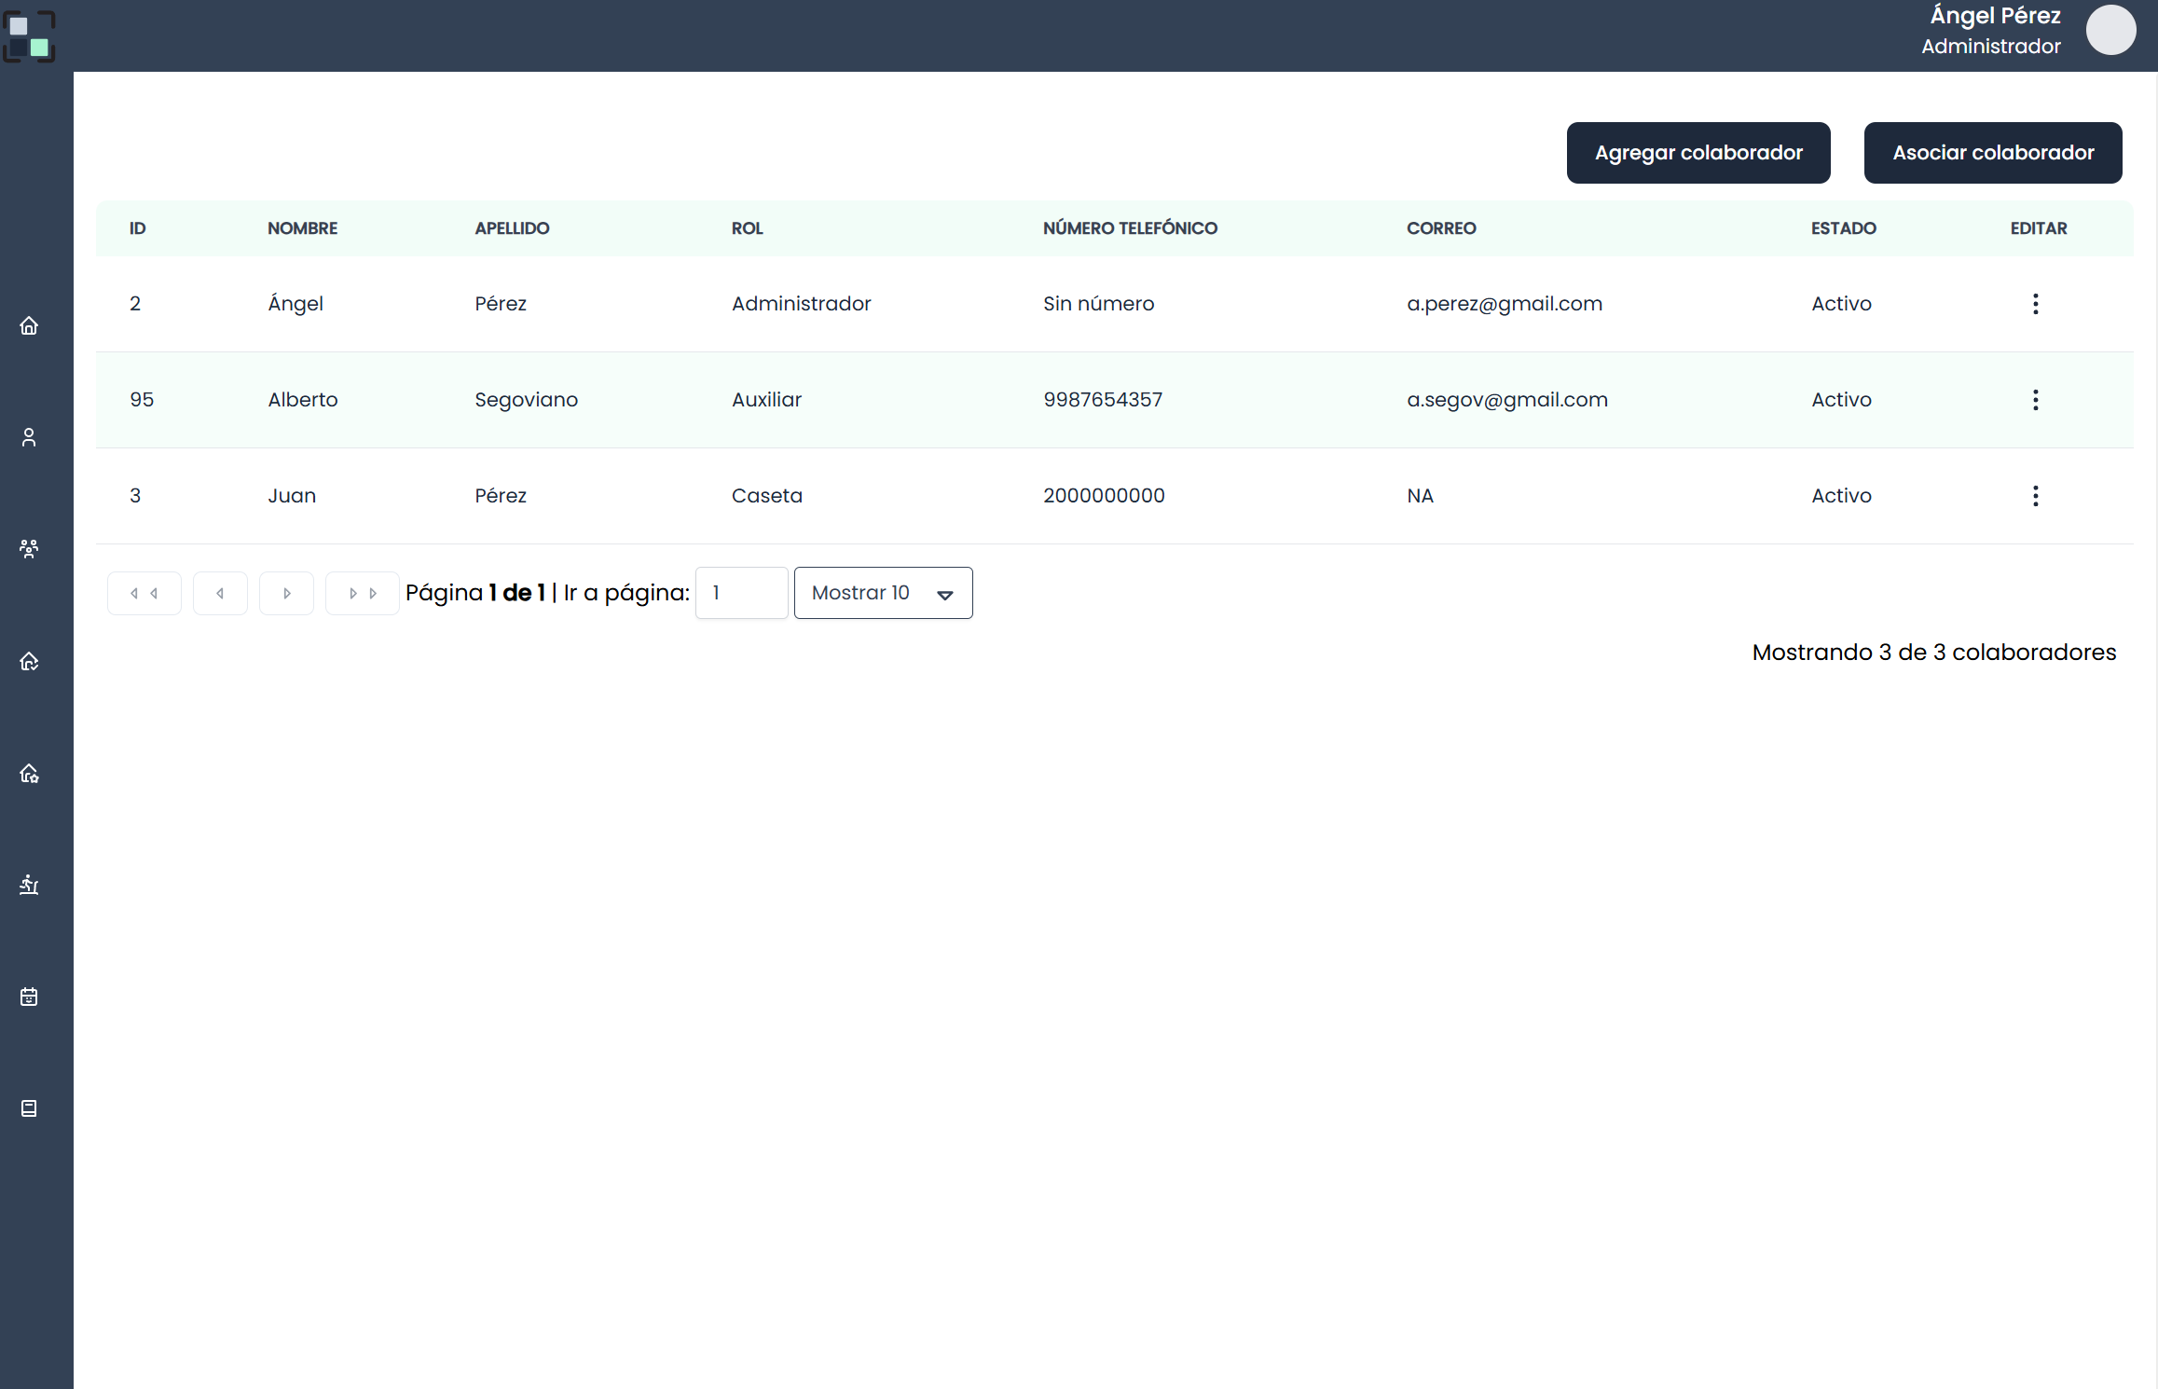This screenshot has width=2158, height=1389.
Task: Open edit options for Alberto Segoviano
Action: [x=2035, y=400]
